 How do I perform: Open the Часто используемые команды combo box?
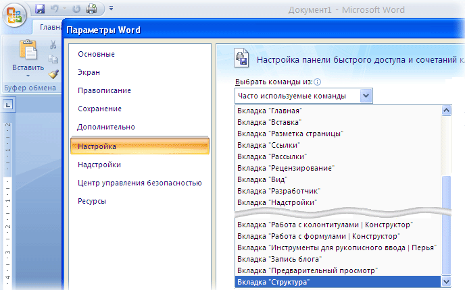coord(303,96)
